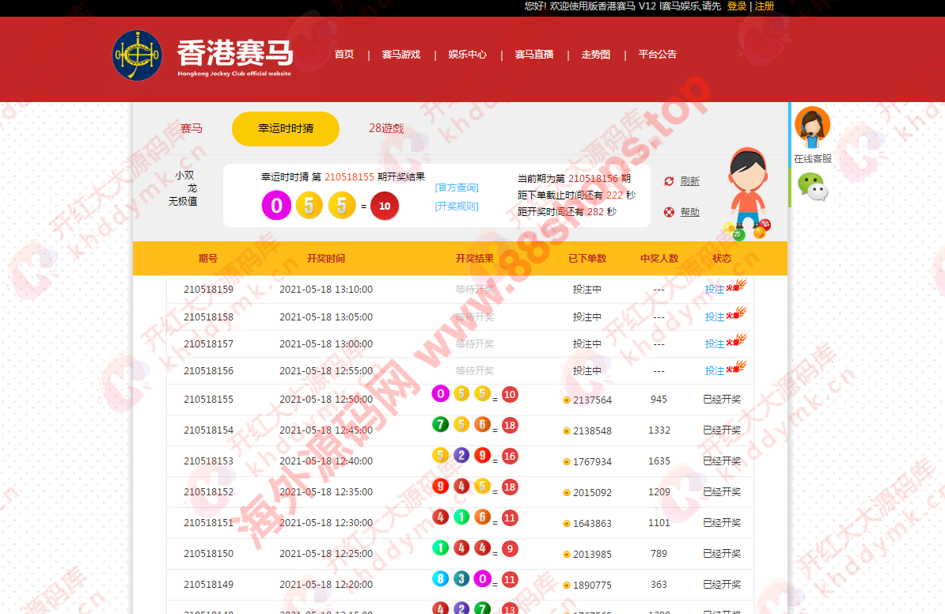Click the red result ball 10 in banner

(x=385, y=206)
